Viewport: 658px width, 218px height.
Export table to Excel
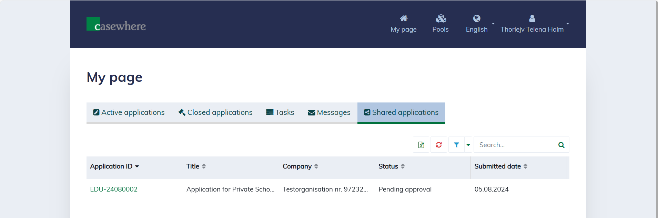click(x=421, y=145)
